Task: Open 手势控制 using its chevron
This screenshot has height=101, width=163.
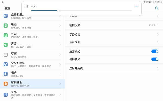Action: point(158,34)
